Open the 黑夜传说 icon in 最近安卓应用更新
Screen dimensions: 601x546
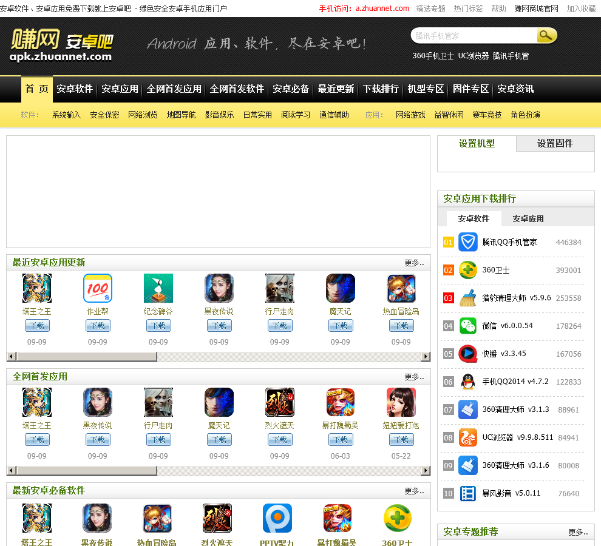(x=219, y=288)
